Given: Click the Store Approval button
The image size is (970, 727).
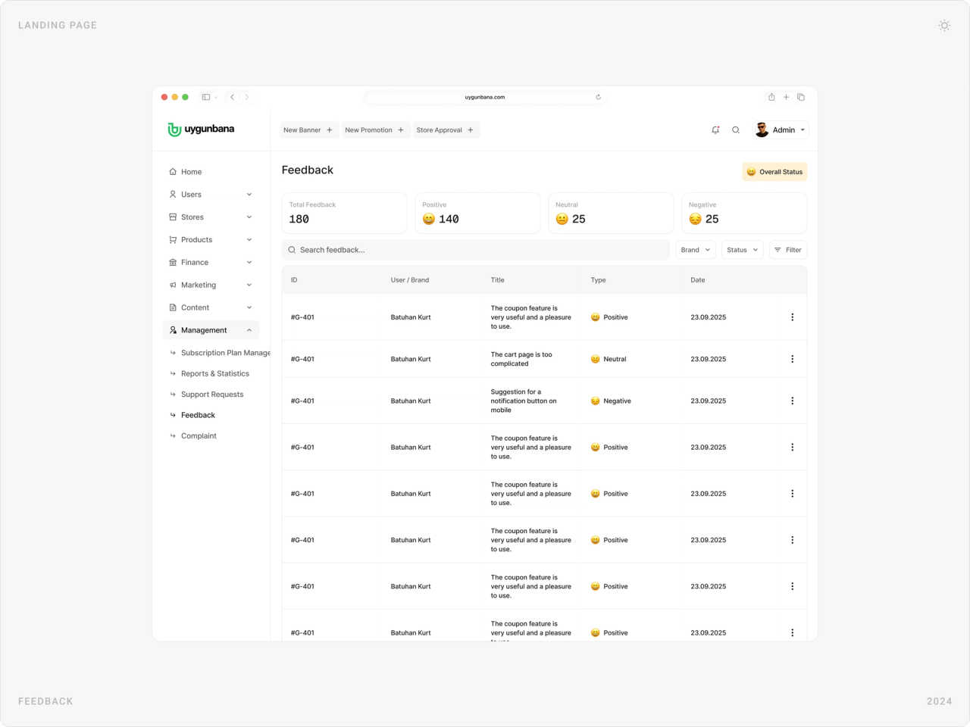Looking at the screenshot, I should (446, 130).
